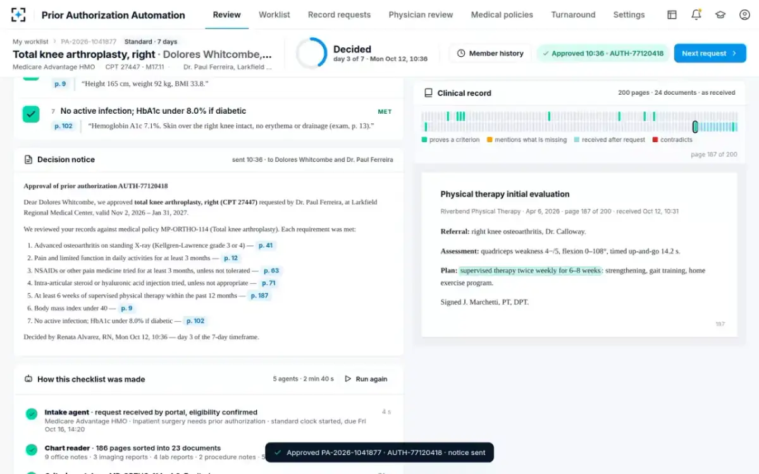Run the checklist again
The width and height of the screenshot is (759, 474).
click(366, 379)
